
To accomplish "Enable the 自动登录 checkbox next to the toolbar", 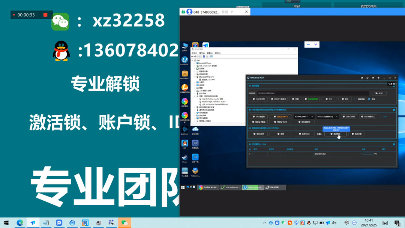I will 355,99.
